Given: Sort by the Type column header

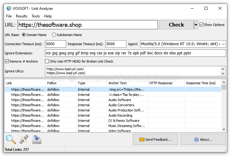Looking at the screenshot, I should (x=91, y=83).
